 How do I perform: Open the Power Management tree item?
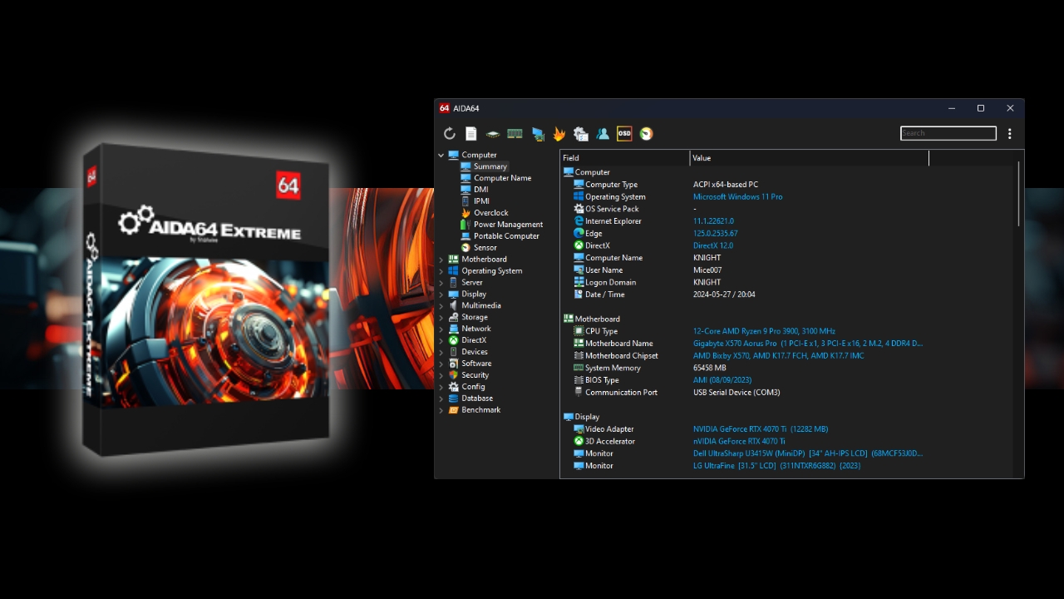click(508, 225)
